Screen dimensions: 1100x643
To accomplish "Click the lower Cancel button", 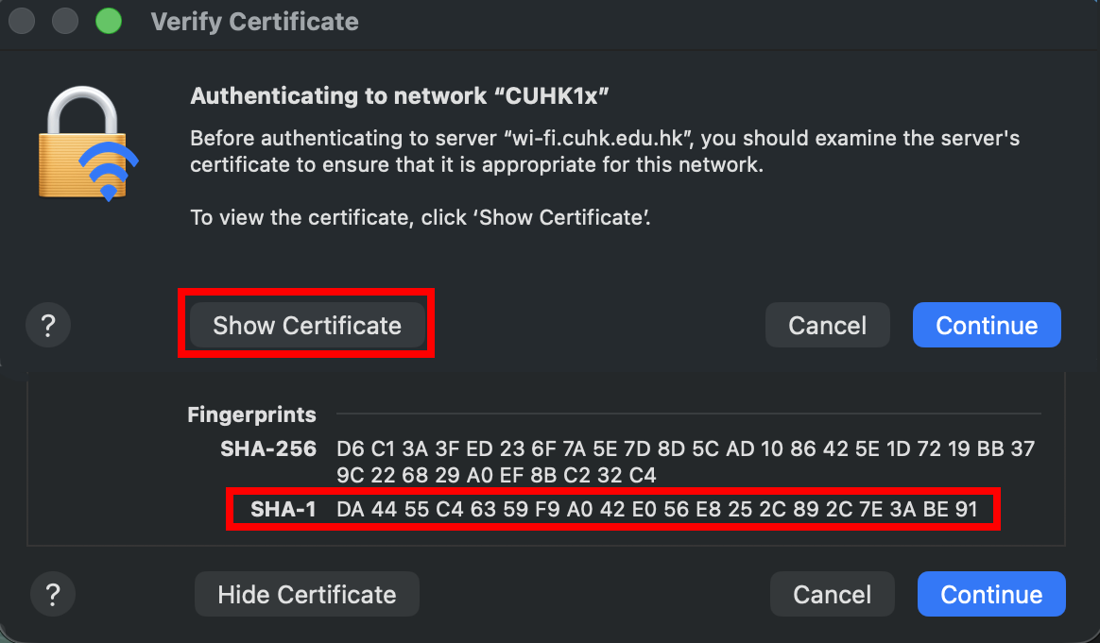I will click(x=832, y=594).
